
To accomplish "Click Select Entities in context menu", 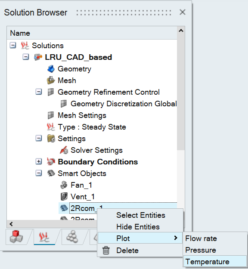I will pos(140,215).
